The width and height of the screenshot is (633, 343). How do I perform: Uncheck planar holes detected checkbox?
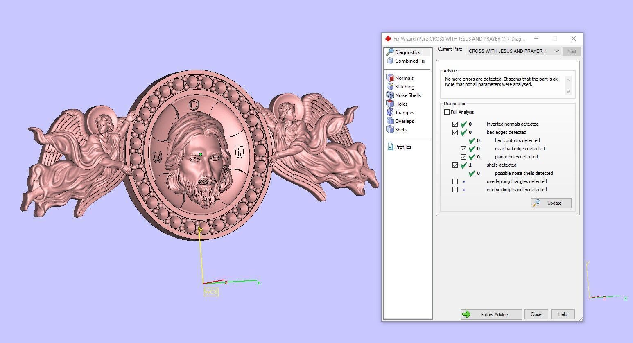point(463,157)
